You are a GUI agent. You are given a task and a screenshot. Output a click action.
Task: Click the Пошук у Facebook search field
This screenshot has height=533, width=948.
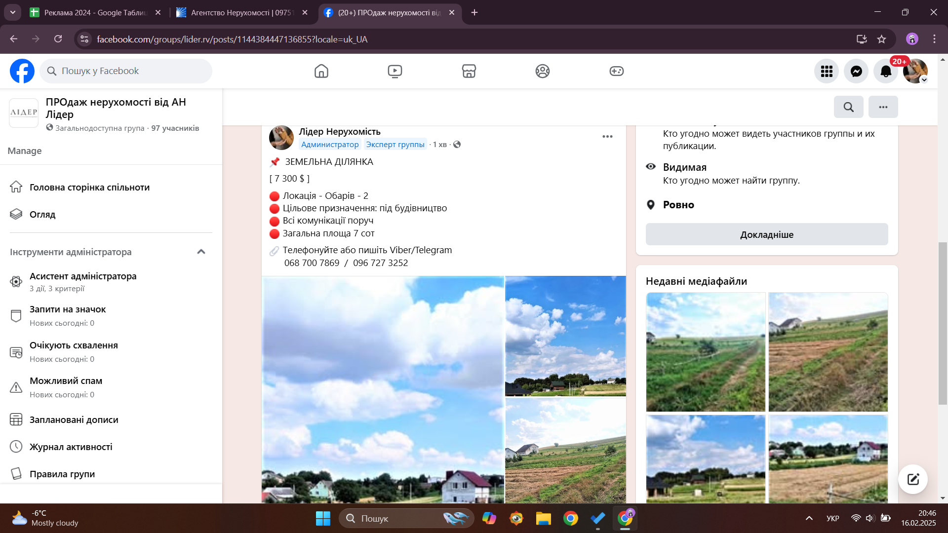pyautogui.click(x=126, y=71)
